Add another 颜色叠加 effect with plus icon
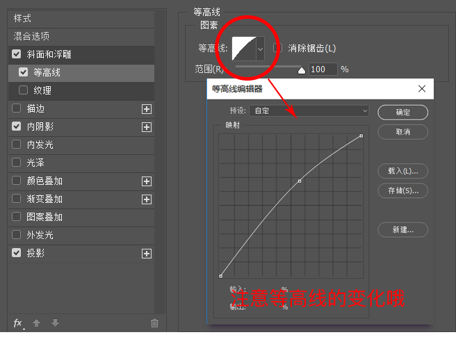The height and width of the screenshot is (337, 456). (x=147, y=181)
